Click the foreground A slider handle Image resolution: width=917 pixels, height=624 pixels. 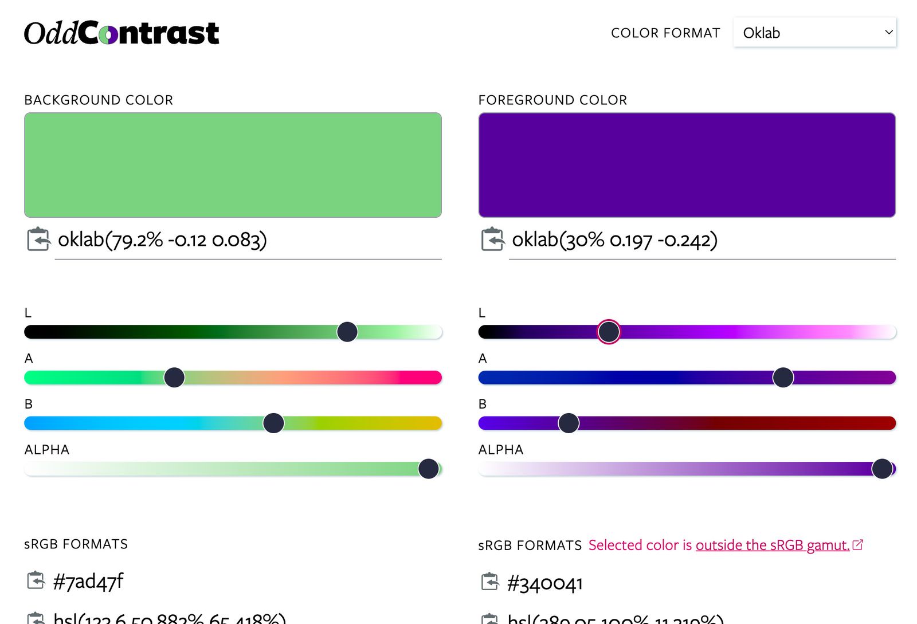(783, 377)
